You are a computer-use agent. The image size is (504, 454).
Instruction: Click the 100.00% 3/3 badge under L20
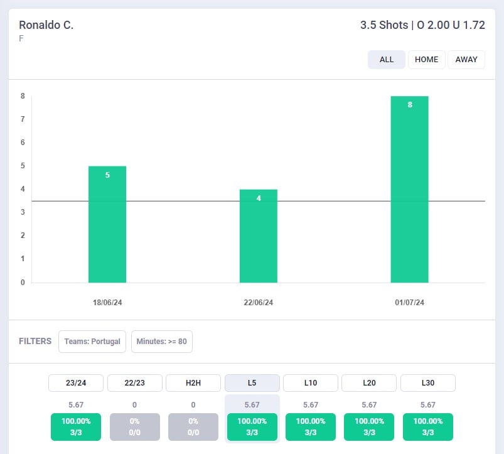369,427
